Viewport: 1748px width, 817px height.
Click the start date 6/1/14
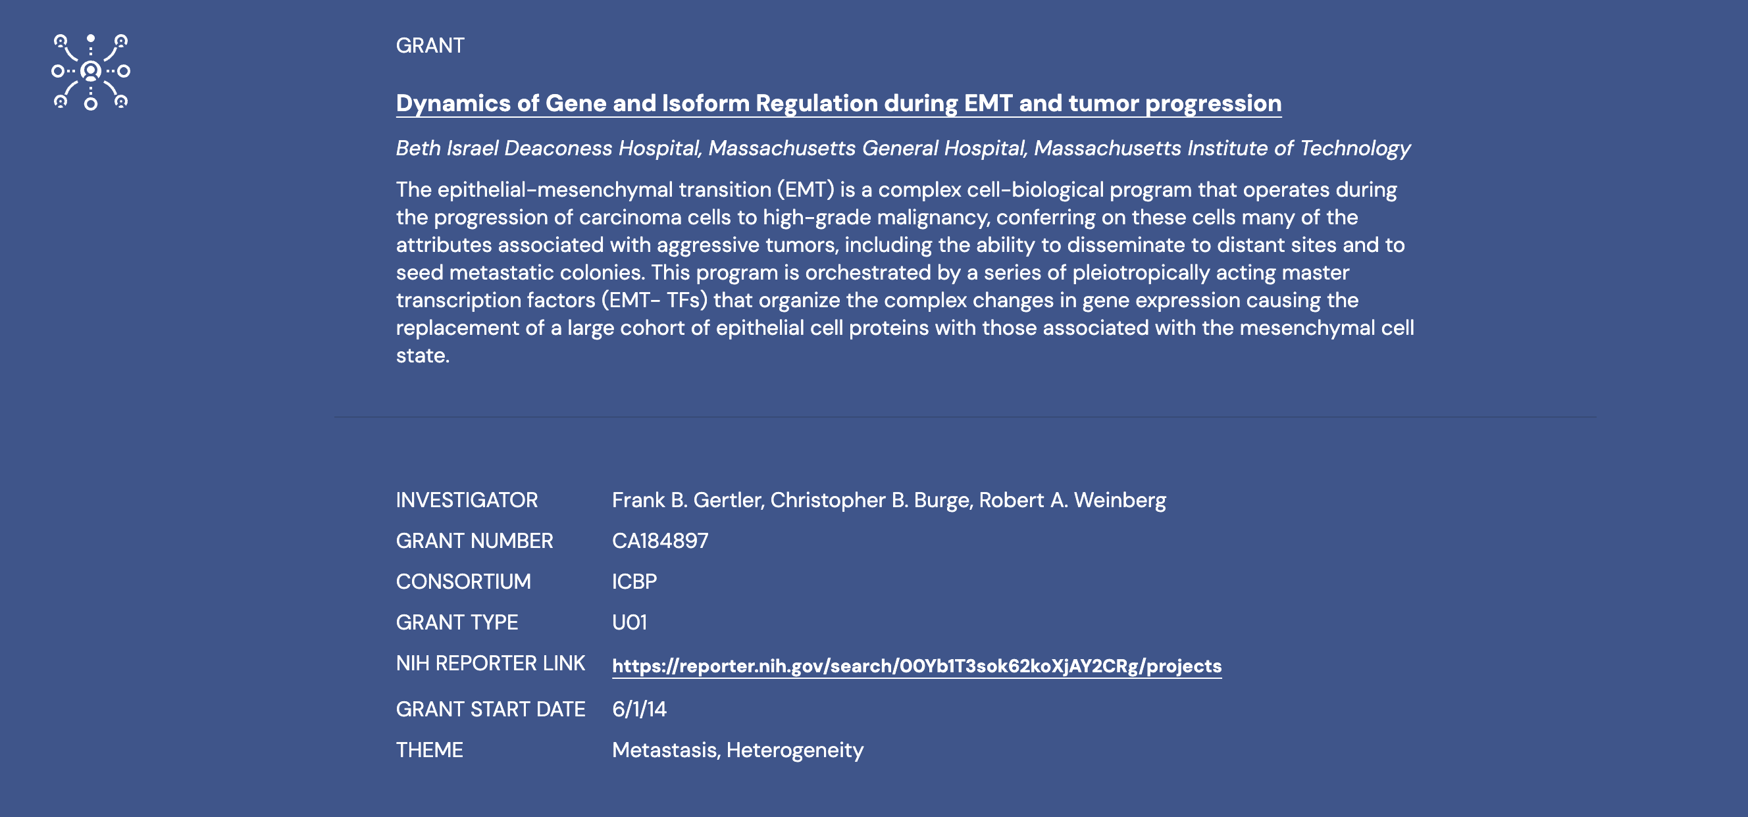[x=638, y=709]
